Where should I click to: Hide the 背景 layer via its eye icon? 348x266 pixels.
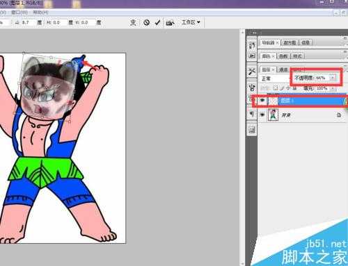tap(262, 115)
